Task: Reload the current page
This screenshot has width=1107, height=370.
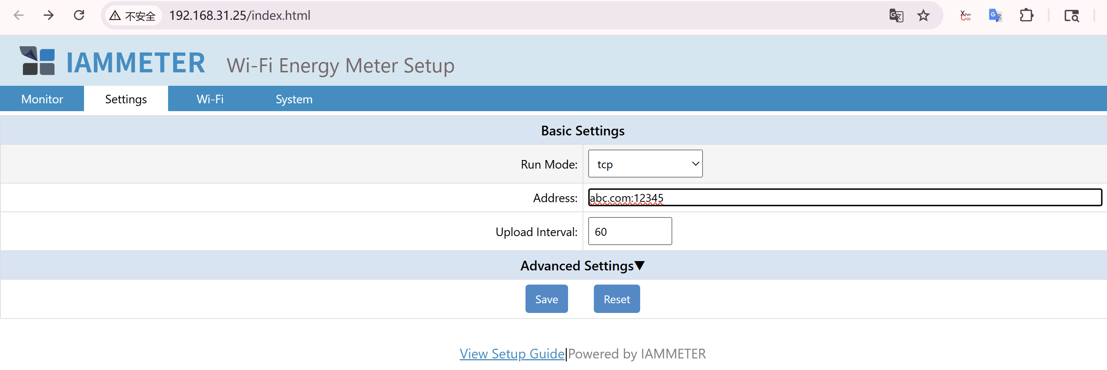Action: coord(79,15)
